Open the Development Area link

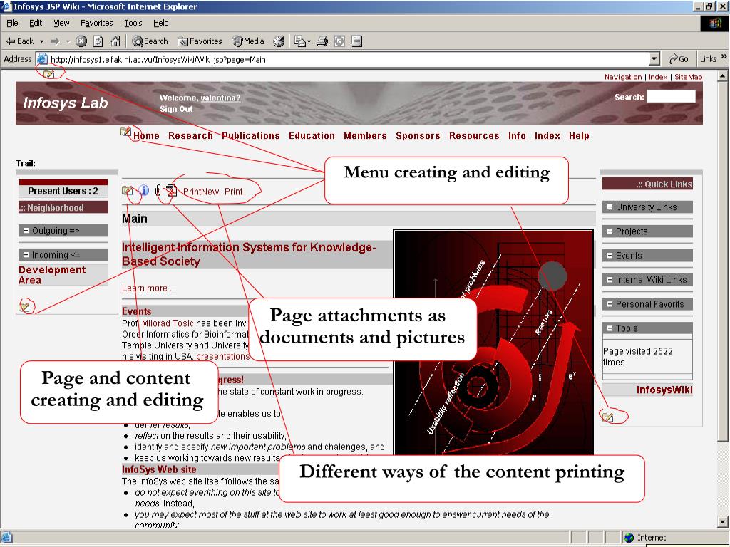[52, 275]
